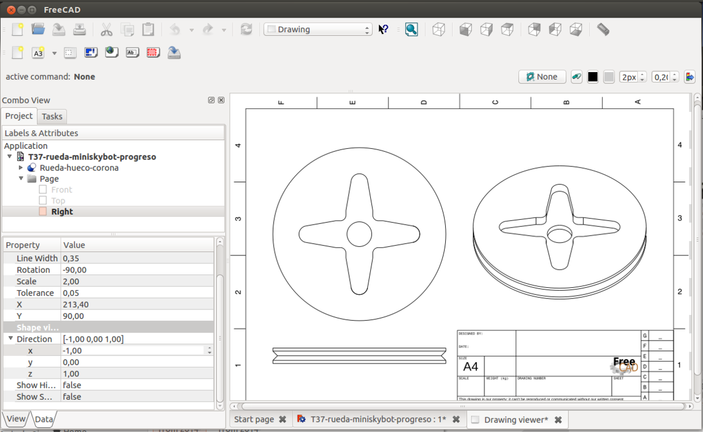Click the None working plane button
The height and width of the screenshot is (432, 703).
(x=542, y=77)
